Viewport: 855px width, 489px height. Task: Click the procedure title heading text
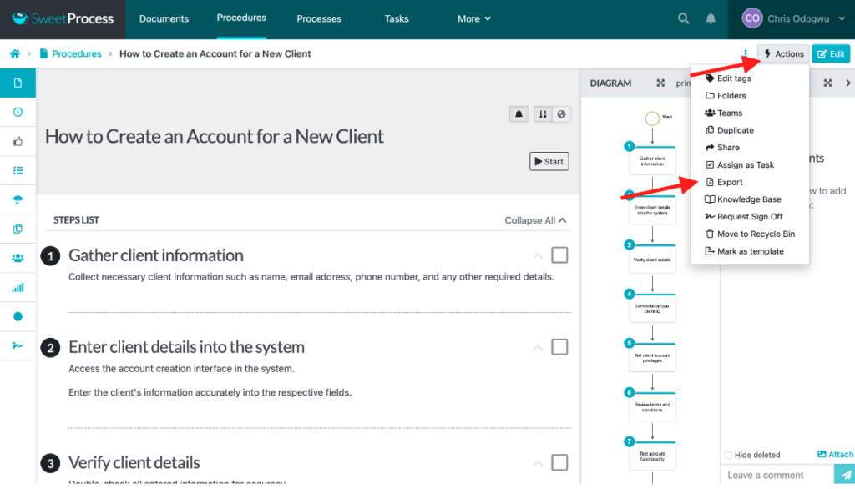pos(215,136)
